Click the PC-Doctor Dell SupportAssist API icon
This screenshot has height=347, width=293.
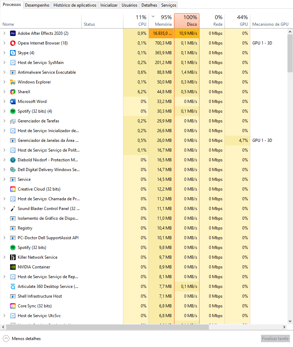click(x=13, y=238)
